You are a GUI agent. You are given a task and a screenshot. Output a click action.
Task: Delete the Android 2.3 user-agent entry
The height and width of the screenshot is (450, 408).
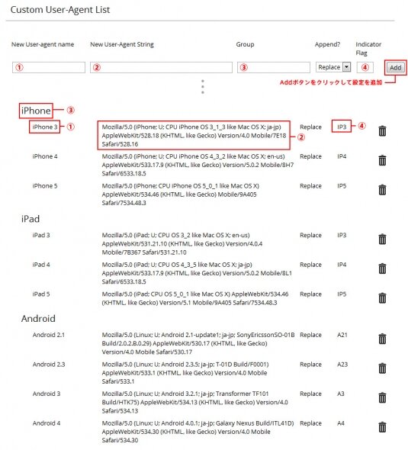click(x=382, y=368)
